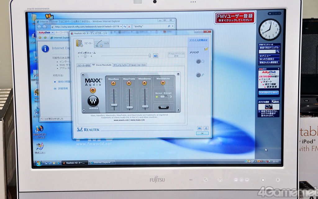This screenshot has height=199, width=318.
Task: Click the Internet Explorer refresh button
Action: coord(125,27)
